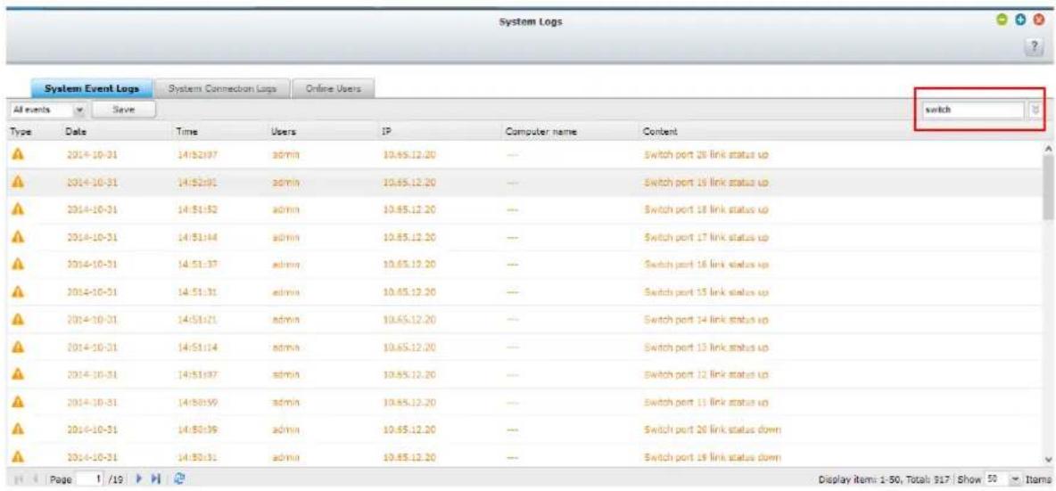Sort by the Date column header
Viewport: 1056px width, 491px height.
[x=76, y=131]
